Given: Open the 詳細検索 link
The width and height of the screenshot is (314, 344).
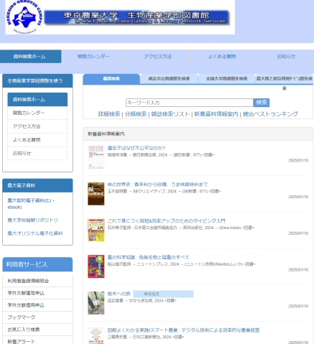Looking at the screenshot, I should [109, 114].
